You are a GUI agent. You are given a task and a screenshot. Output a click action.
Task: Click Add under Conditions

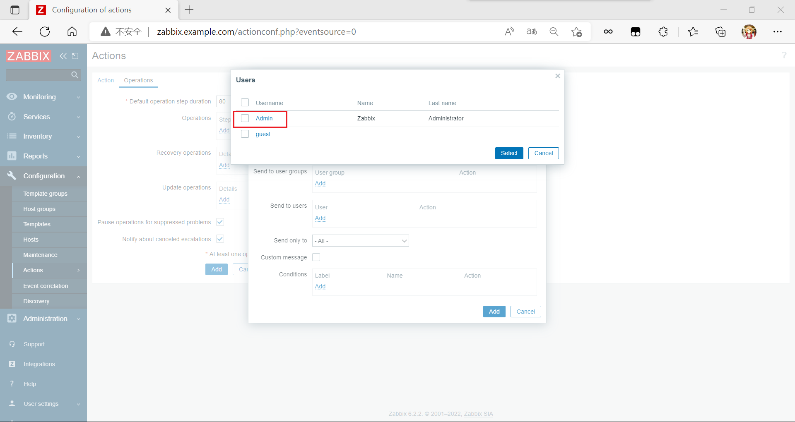[x=320, y=286]
